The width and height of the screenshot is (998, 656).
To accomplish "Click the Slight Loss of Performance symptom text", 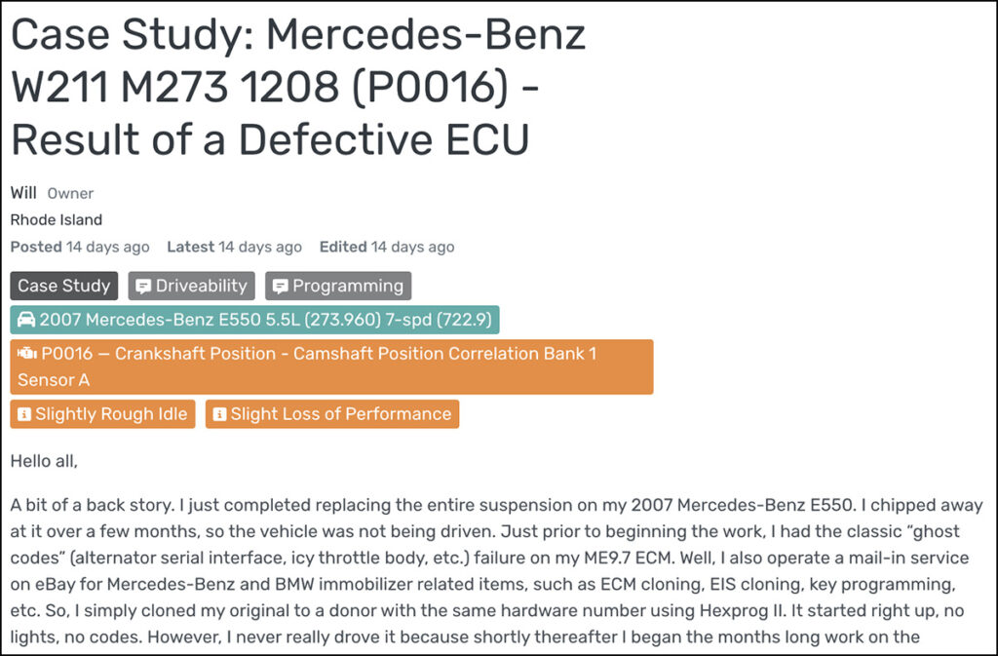I will coord(341,414).
